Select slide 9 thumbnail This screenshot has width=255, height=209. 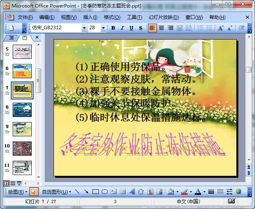[22, 129]
